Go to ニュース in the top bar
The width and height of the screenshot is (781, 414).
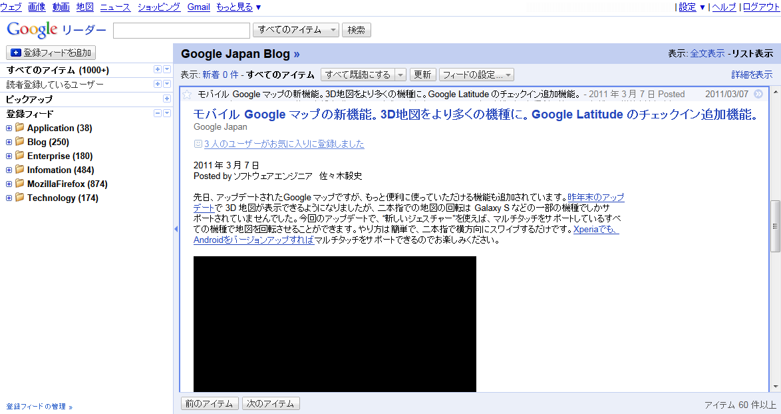115,7
